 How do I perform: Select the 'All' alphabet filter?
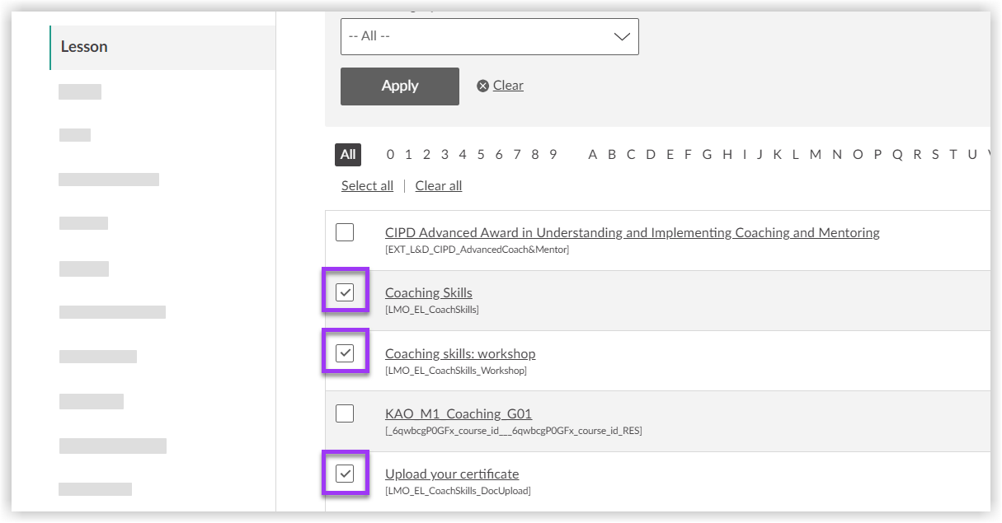[x=348, y=155]
